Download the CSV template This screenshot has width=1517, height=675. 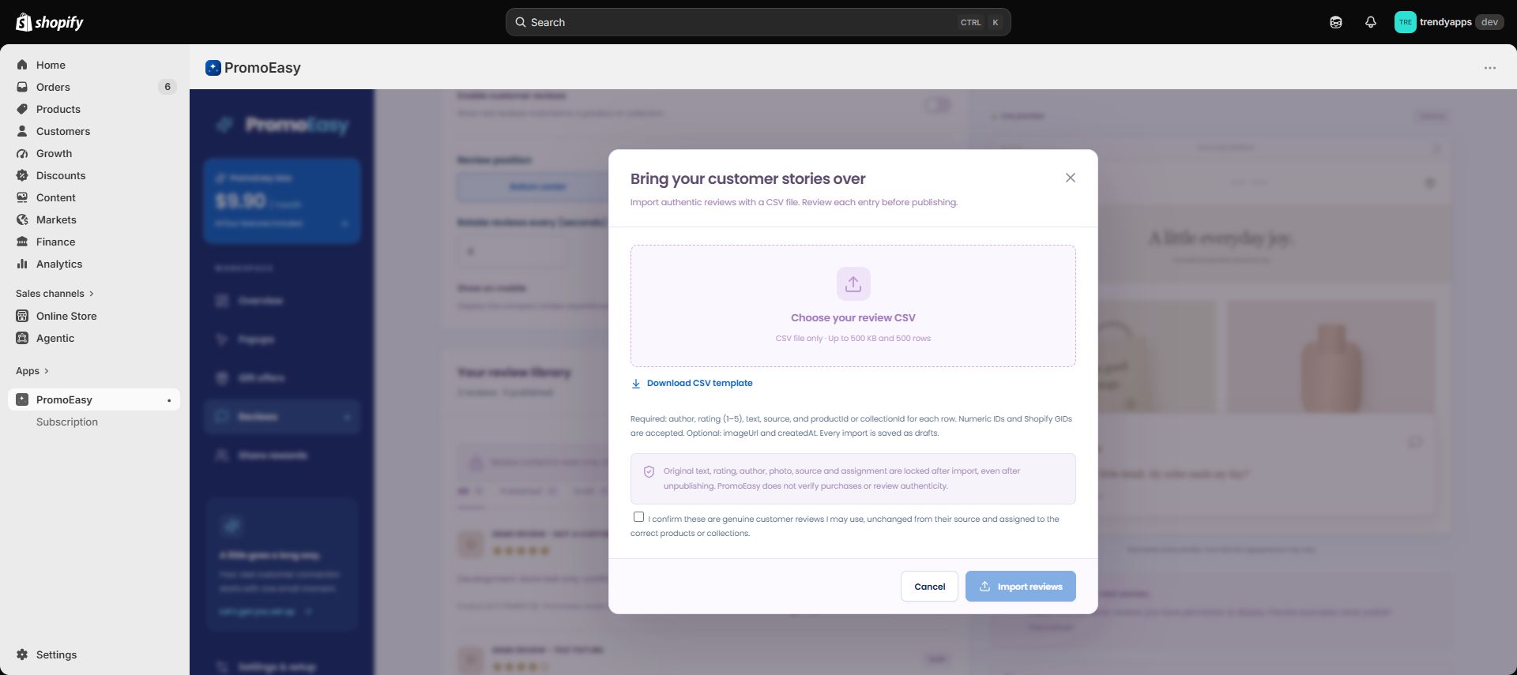coord(691,383)
